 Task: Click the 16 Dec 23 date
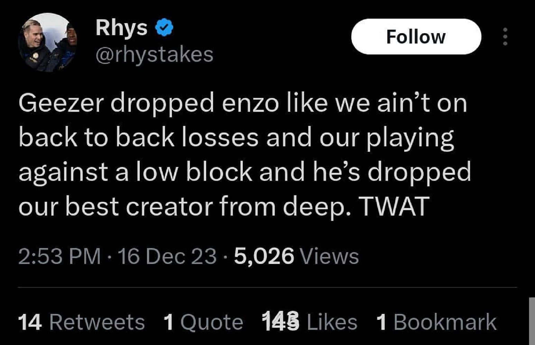coord(167,256)
